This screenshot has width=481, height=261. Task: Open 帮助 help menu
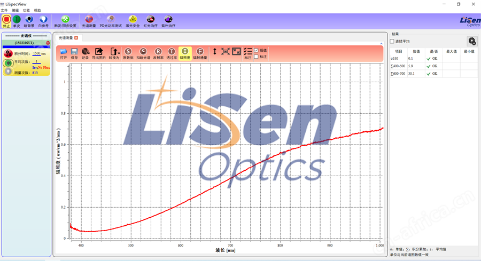click(37, 11)
